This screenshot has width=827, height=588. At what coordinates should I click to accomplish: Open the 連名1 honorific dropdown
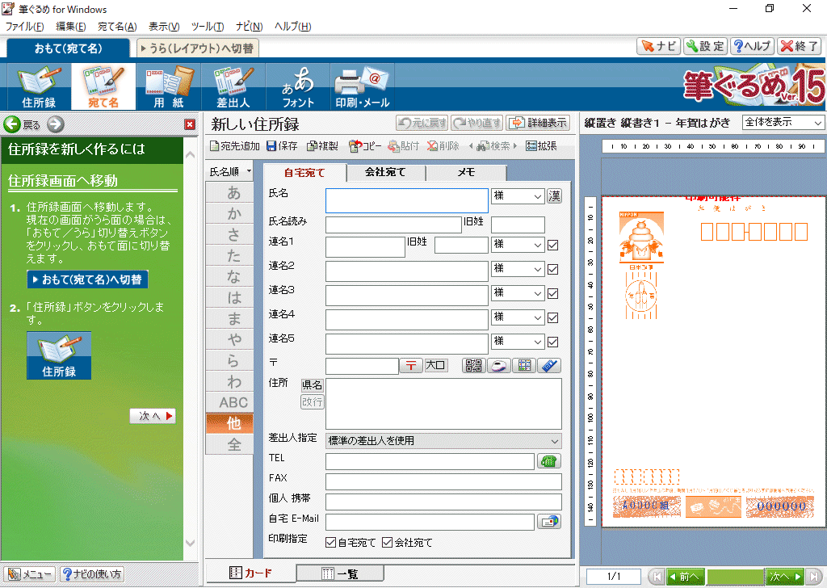click(518, 245)
